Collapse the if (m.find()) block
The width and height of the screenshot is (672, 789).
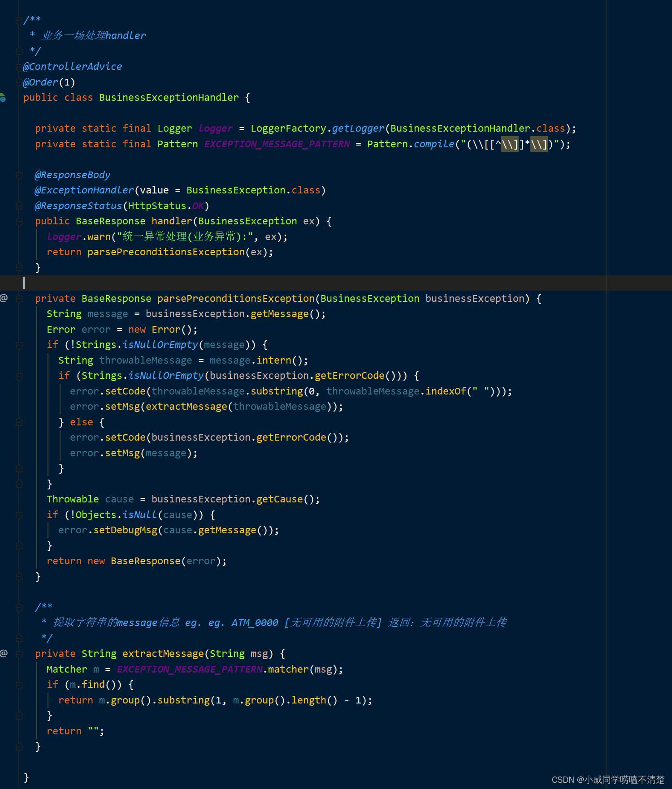coord(19,685)
